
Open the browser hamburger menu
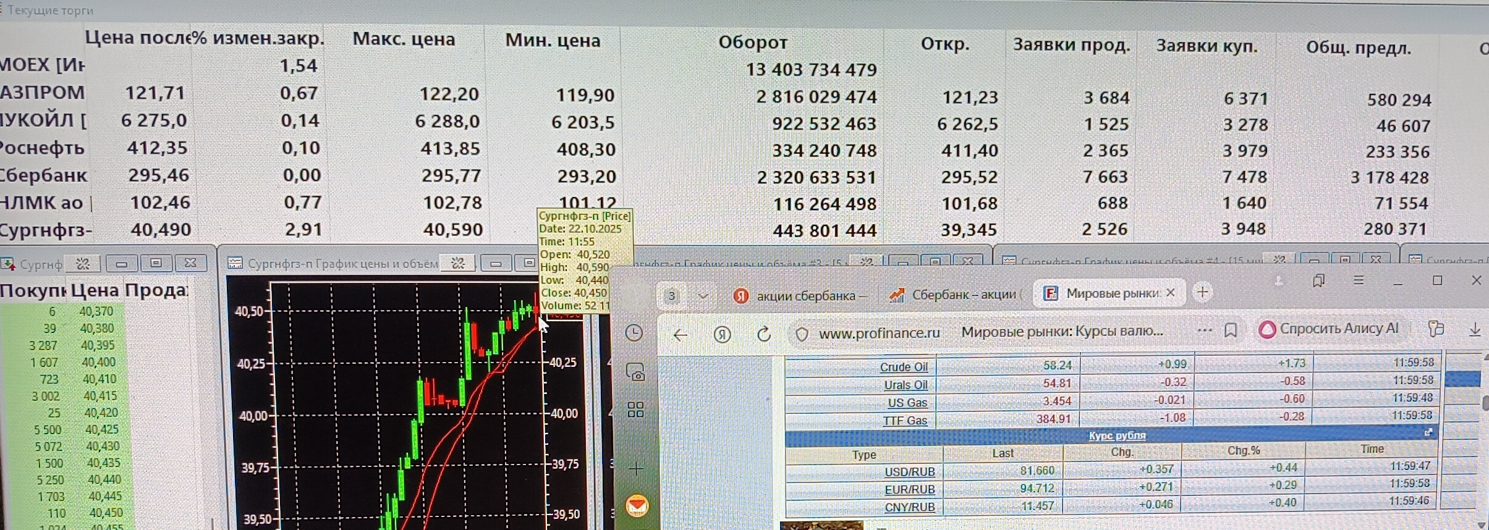(1359, 280)
